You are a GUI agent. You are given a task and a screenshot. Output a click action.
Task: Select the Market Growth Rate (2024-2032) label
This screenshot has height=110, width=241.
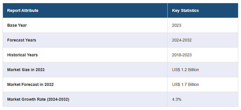pos(38,99)
